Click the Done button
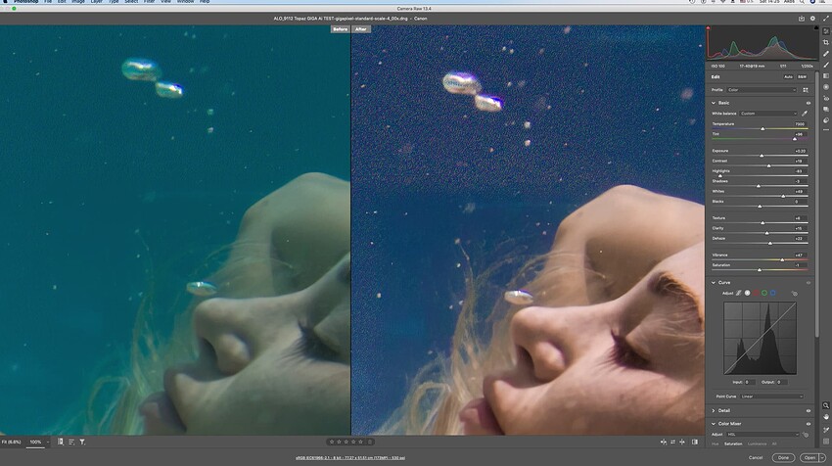 point(781,457)
